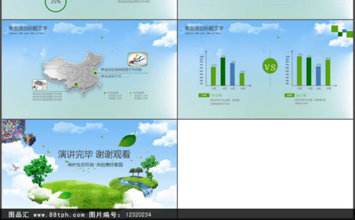
Task: Click the white dove on closing slide
Action: 16,167
